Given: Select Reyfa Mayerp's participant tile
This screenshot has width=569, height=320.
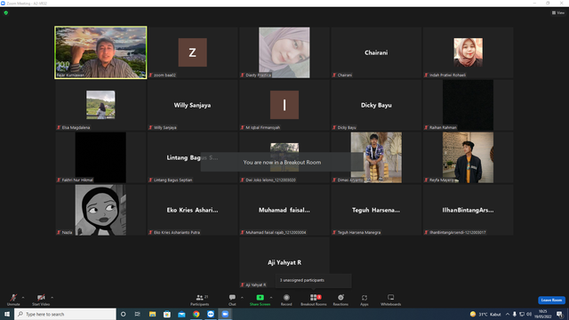Looking at the screenshot, I should 468,157.
